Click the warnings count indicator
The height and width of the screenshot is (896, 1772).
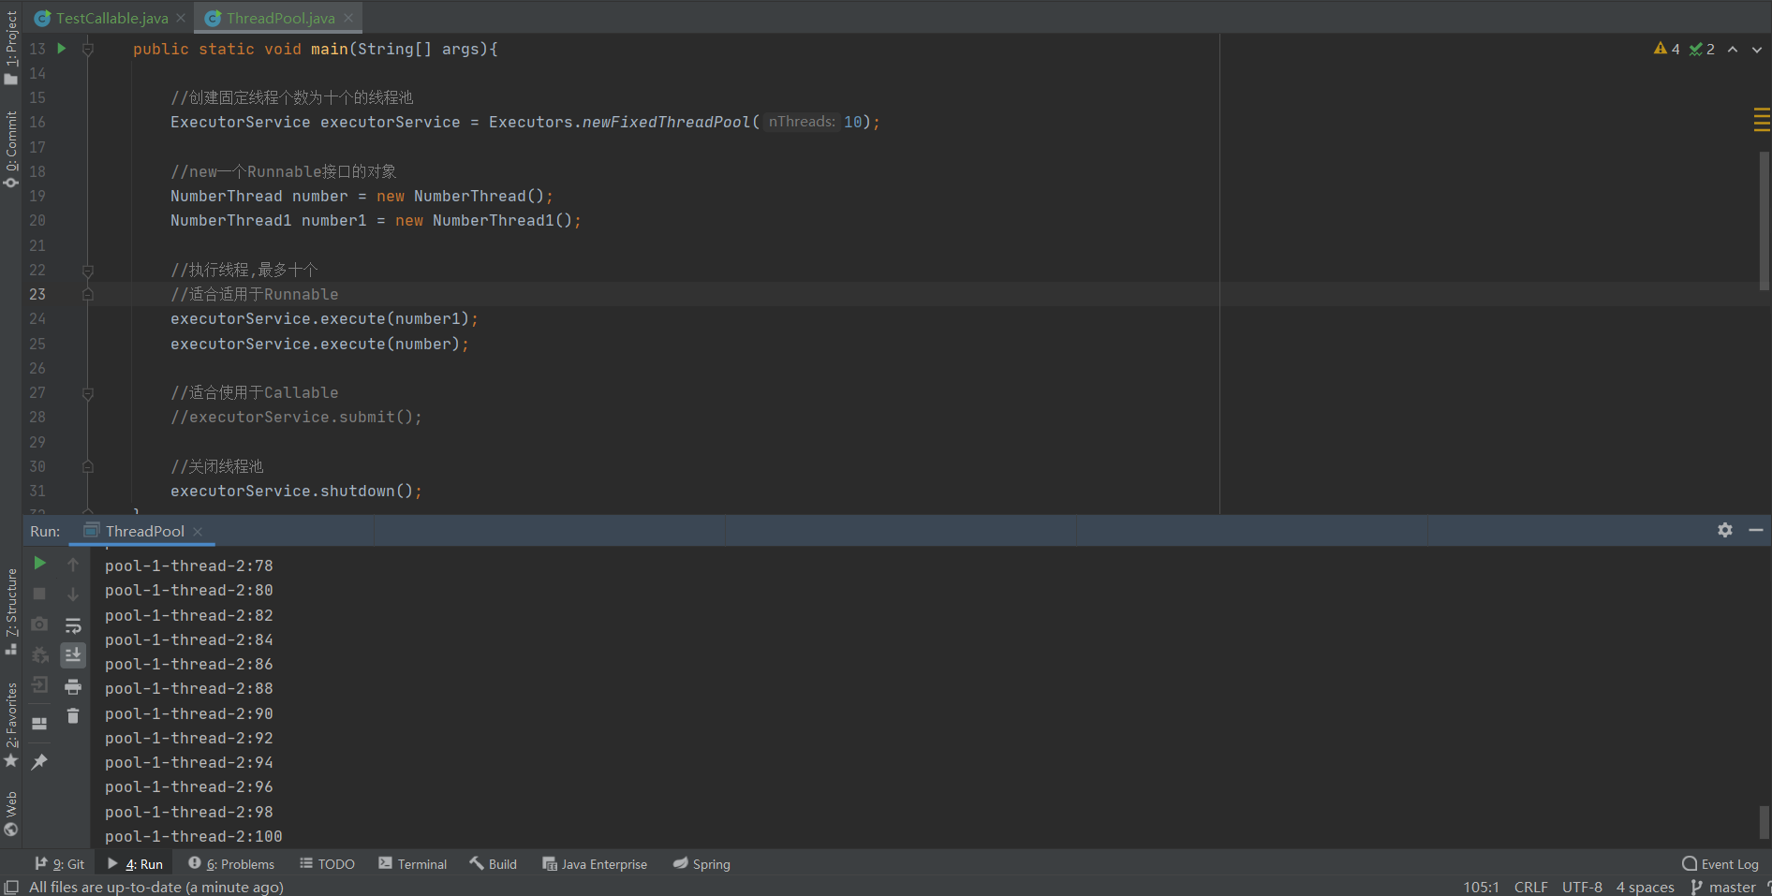point(1667,49)
